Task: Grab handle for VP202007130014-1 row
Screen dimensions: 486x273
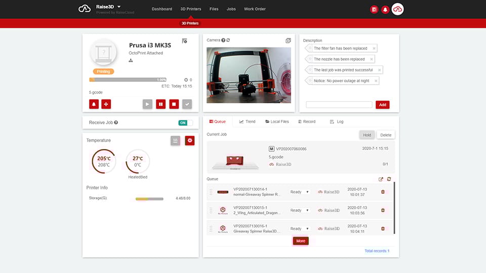Action: (x=211, y=192)
